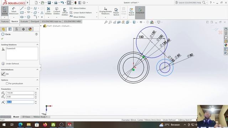Expand the Part1 tree node
The width and height of the screenshot is (228, 128).
pyautogui.click(x=41, y=26)
